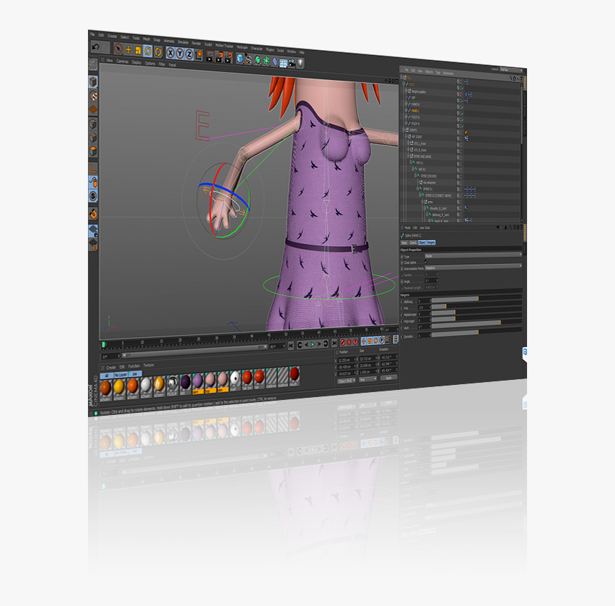This screenshot has width=615, height=606.
Task: Enable the Close Spline checkbox
Action: pos(425,262)
